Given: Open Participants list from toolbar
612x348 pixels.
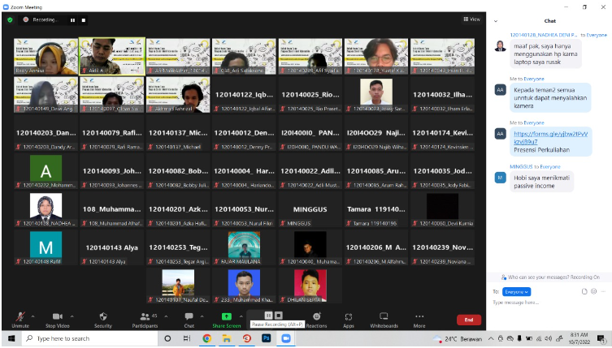Looking at the screenshot, I should [x=144, y=319].
